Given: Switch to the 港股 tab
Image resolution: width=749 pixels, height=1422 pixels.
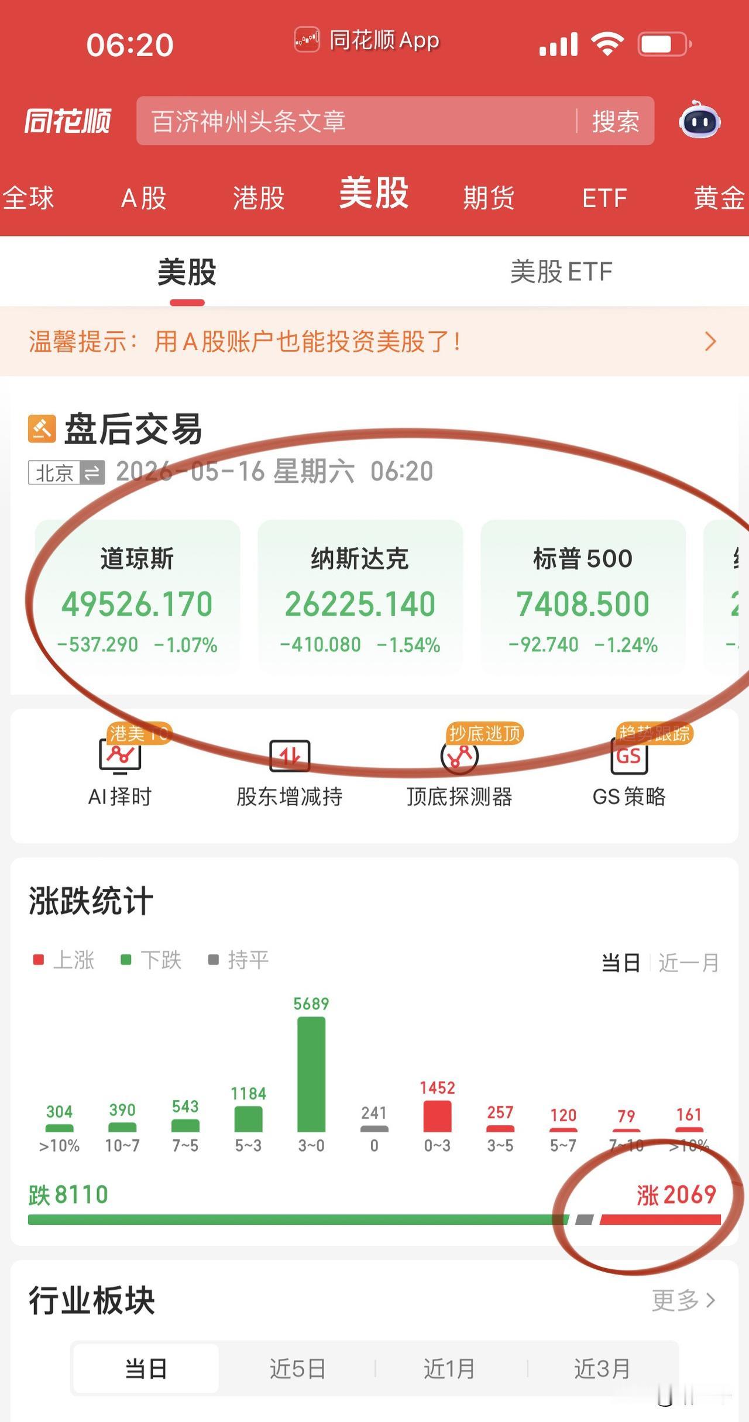Looking at the screenshot, I should (x=259, y=198).
